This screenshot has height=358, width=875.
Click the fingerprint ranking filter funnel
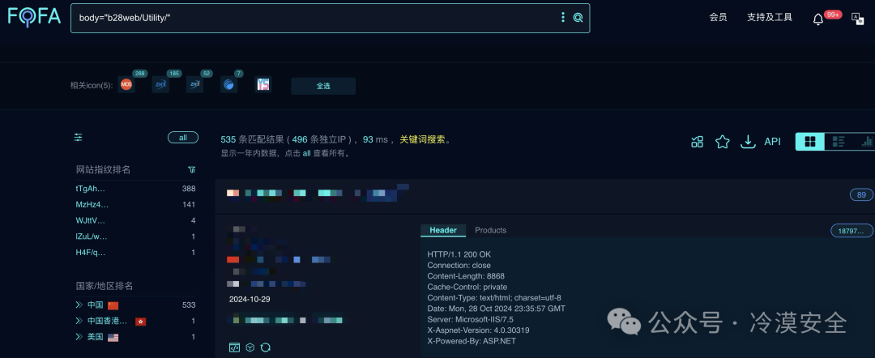click(192, 169)
